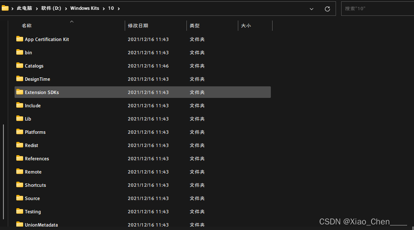Select the Redist folder name
The width and height of the screenshot is (414, 230).
click(31, 145)
